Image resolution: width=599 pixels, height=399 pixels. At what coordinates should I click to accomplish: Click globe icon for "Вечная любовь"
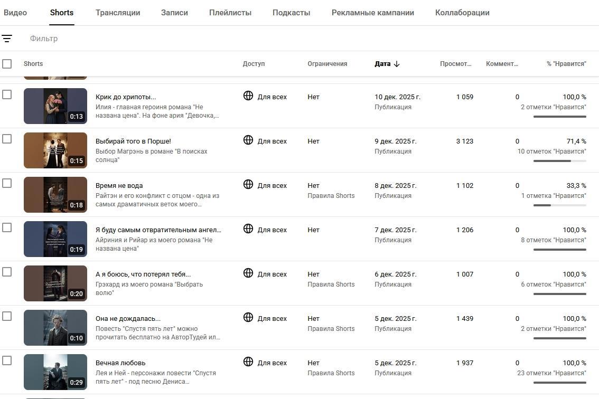pyautogui.click(x=248, y=362)
